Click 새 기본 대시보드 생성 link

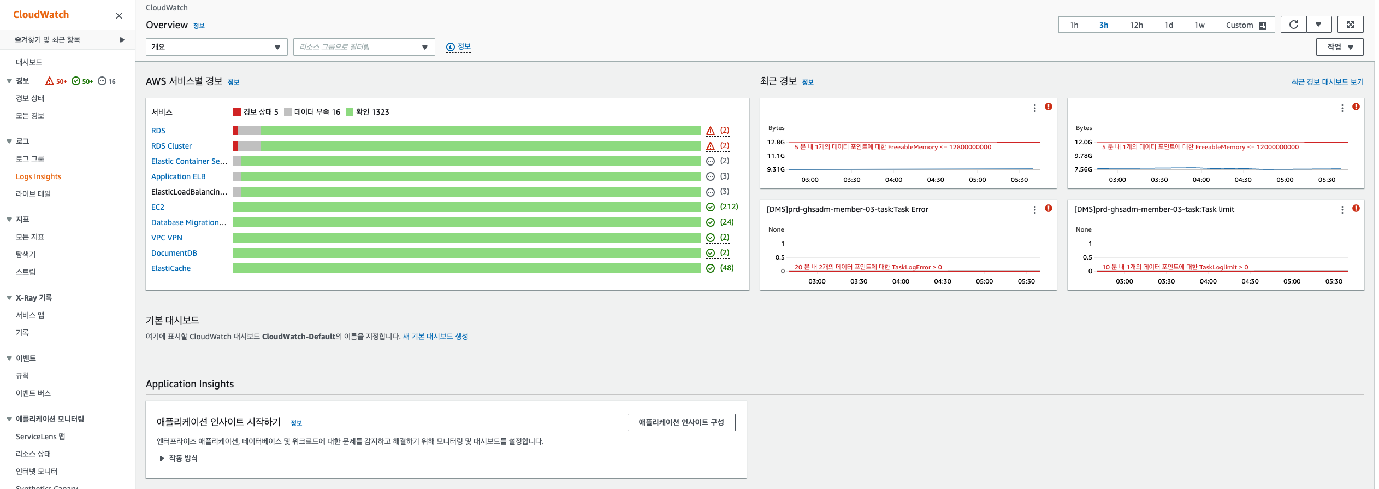tap(435, 337)
